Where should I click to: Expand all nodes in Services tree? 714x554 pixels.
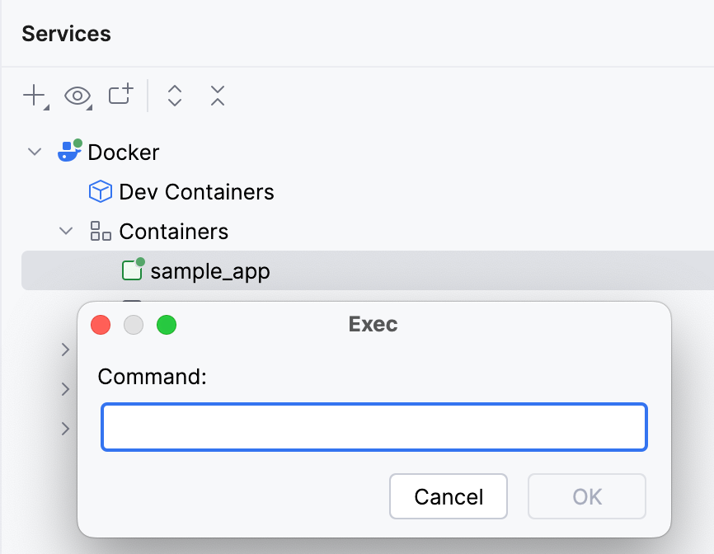tap(174, 96)
